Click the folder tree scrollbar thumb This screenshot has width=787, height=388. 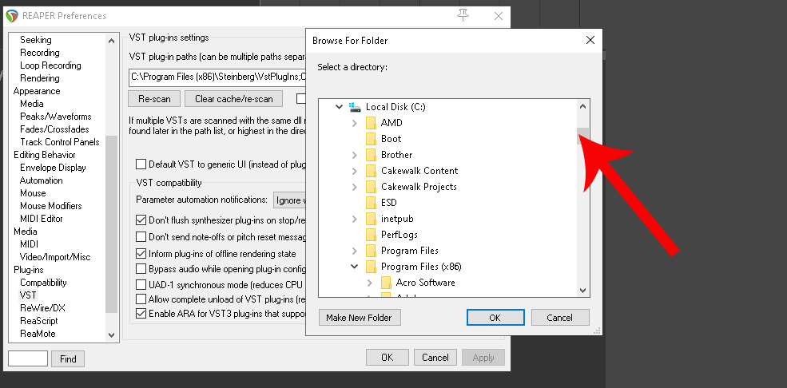point(582,136)
